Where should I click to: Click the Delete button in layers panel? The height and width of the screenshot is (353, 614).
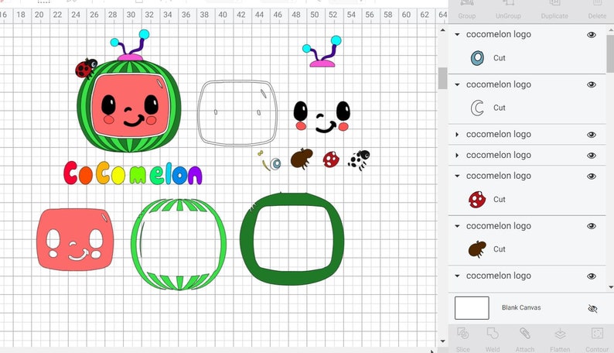click(x=597, y=10)
